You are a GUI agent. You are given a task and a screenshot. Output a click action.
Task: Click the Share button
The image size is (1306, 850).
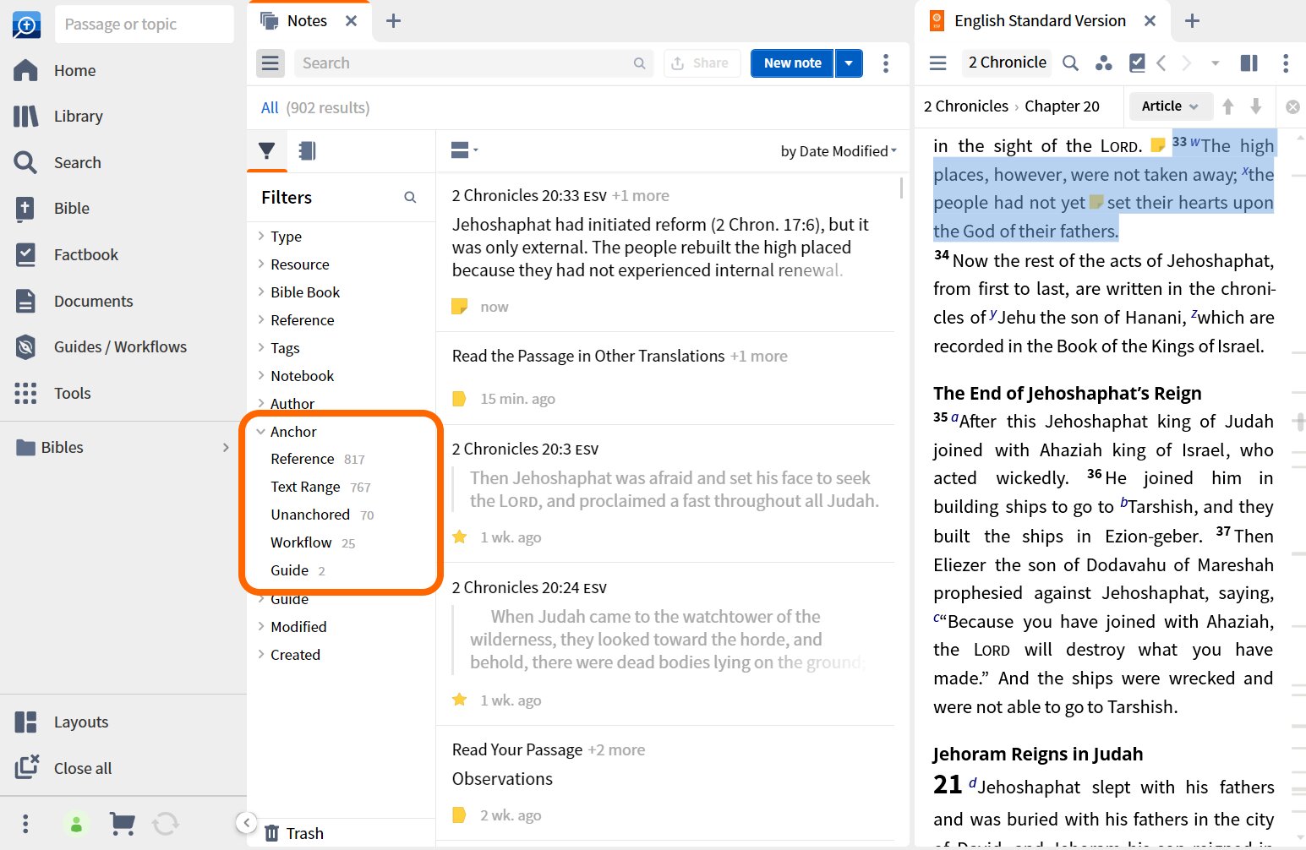pyautogui.click(x=701, y=63)
